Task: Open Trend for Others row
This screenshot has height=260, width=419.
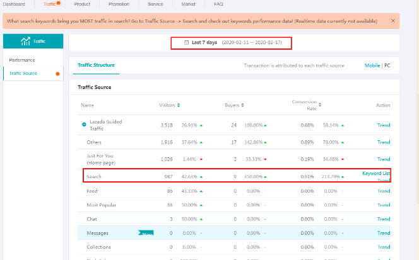Action: [384, 142]
